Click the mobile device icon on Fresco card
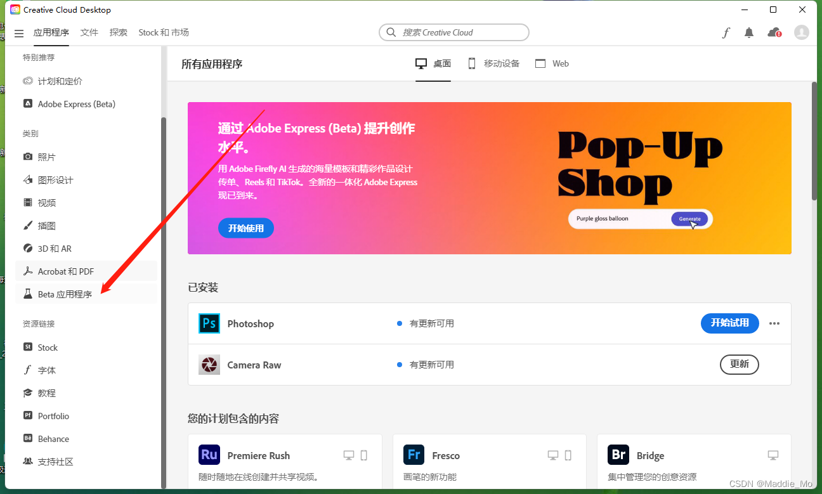Screen dimensions: 822x494 [x=568, y=455]
